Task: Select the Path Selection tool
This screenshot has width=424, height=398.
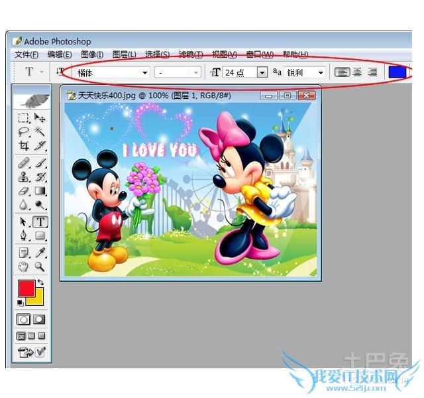Action: [23, 222]
